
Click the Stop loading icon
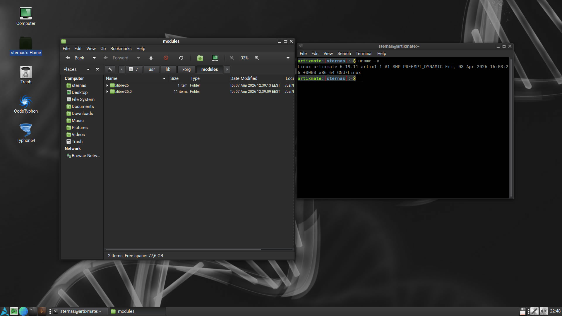coord(166,58)
